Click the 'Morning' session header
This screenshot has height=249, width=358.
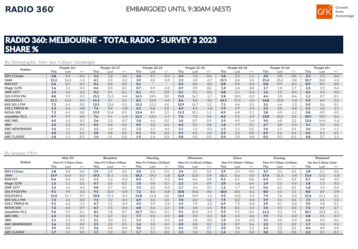153,158
